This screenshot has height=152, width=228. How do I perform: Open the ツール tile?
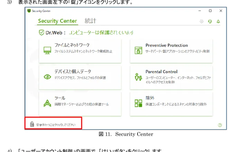click(80, 104)
